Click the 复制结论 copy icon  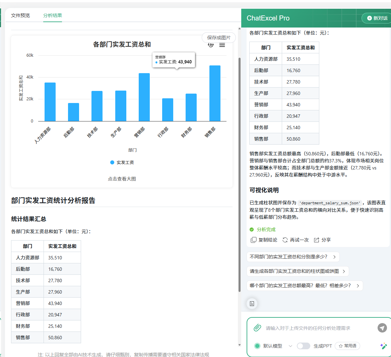pyautogui.click(x=253, y=240)
